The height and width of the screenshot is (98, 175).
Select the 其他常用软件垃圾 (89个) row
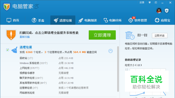tap(54, 83)
